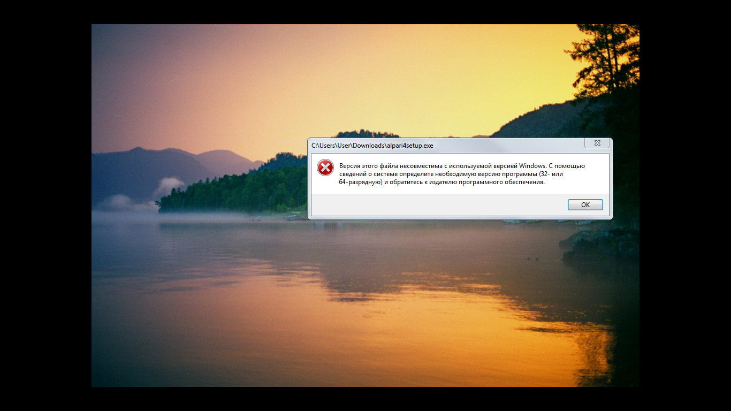Click OK to dismiss the error dialog

585,205
